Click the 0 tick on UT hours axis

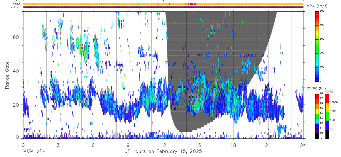(23, 145)
